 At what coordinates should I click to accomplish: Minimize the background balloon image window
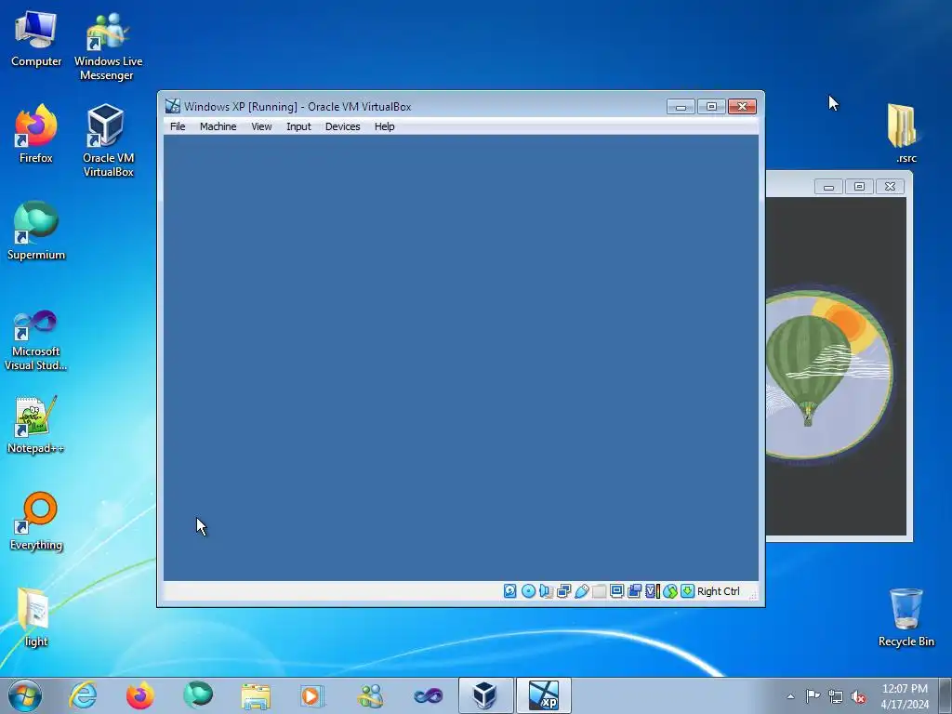[x=828, y=186]
